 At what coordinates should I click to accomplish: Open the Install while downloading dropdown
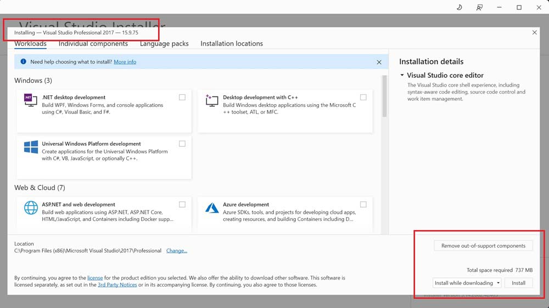(x=467, y=283)
